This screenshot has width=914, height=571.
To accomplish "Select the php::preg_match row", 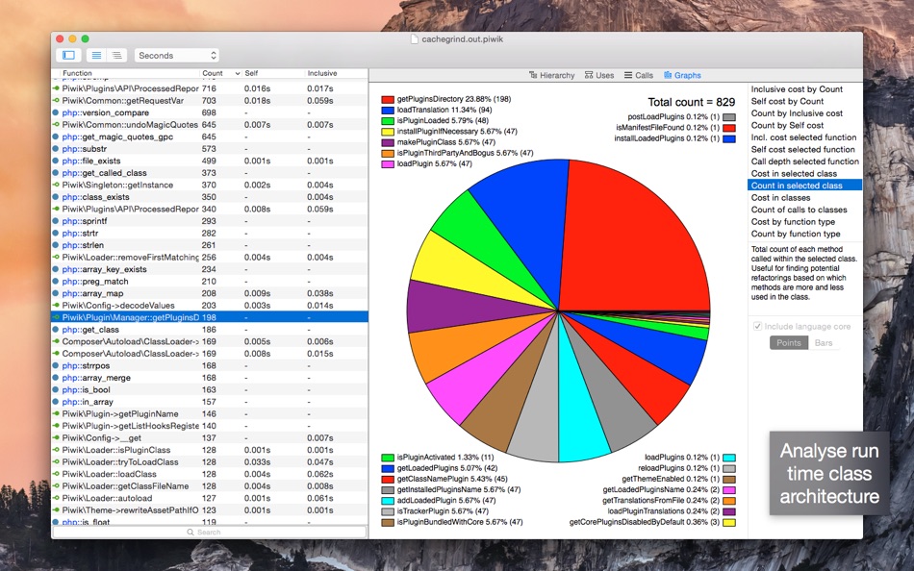I will 210,282.
